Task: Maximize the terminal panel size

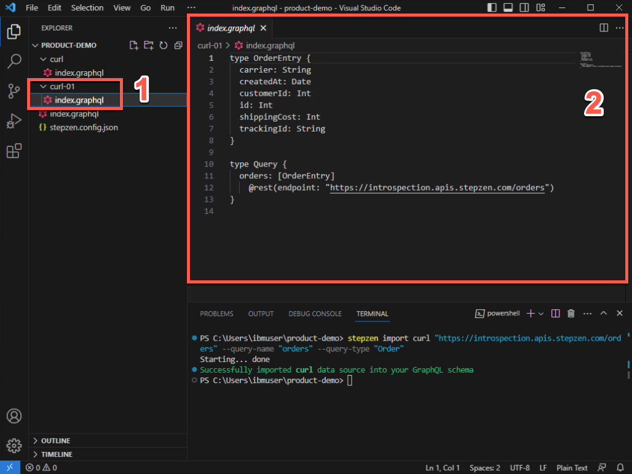Action: tap(603, 314)
